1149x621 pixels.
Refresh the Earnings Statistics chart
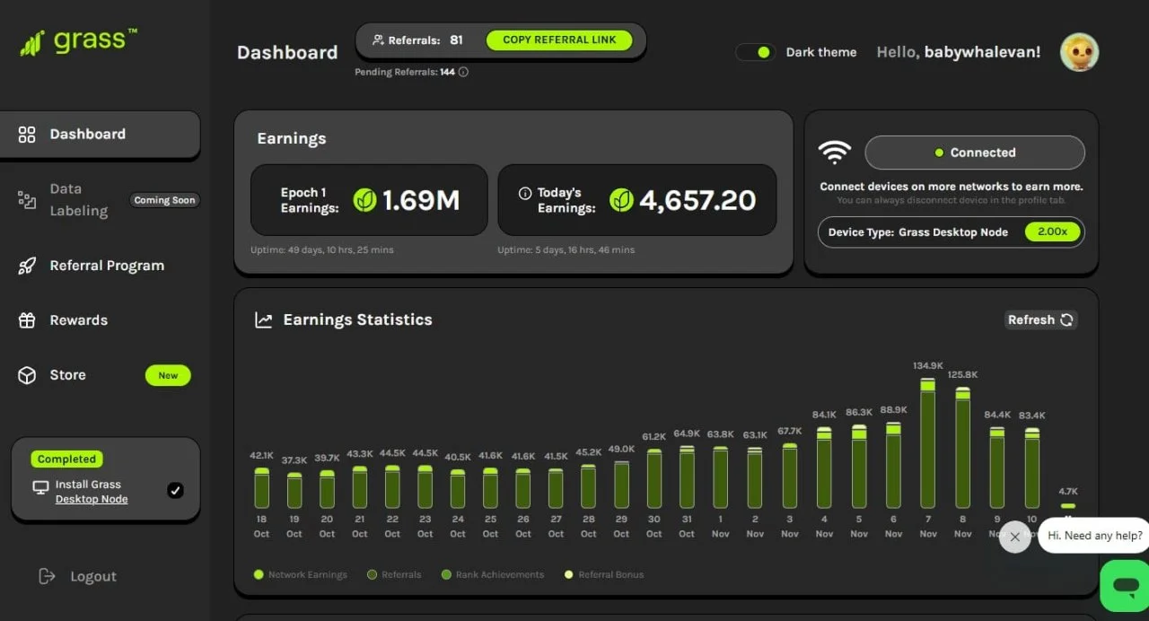click(x=1040, y=319)
